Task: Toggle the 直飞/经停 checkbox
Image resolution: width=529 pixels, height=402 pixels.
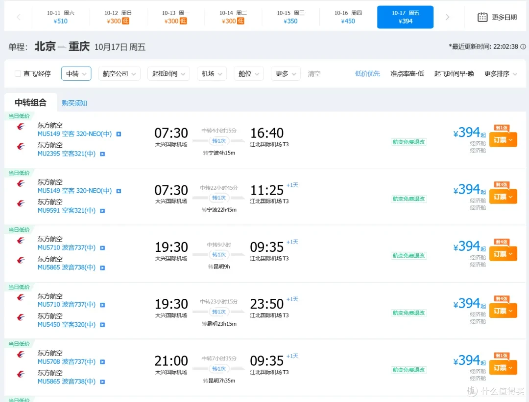Action: tap(18, 73)
